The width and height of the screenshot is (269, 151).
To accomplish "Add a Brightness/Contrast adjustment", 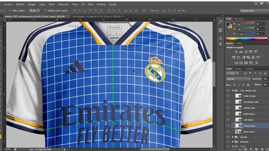I will 236,52.
